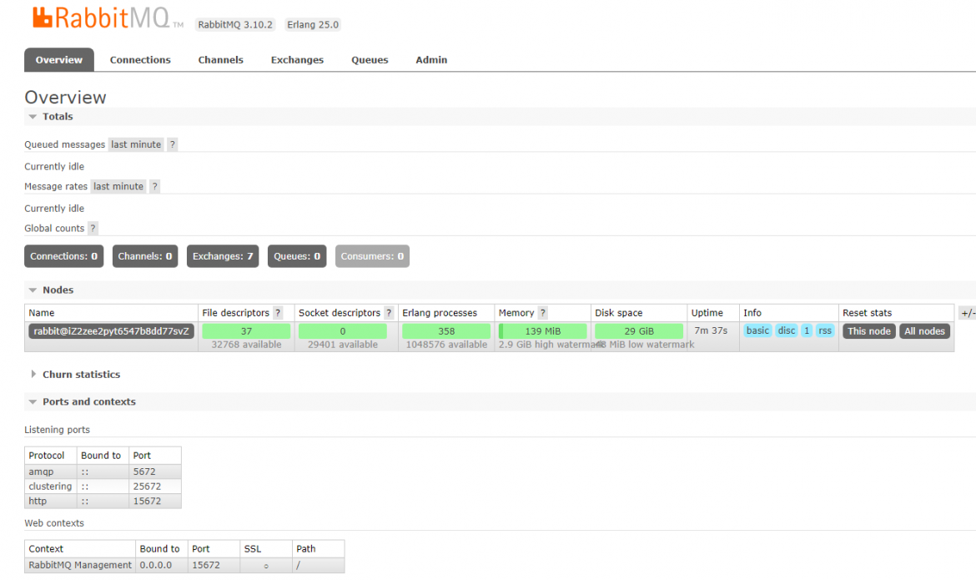
Task: Select the amqp protocol row
Action: coord(103,472)
